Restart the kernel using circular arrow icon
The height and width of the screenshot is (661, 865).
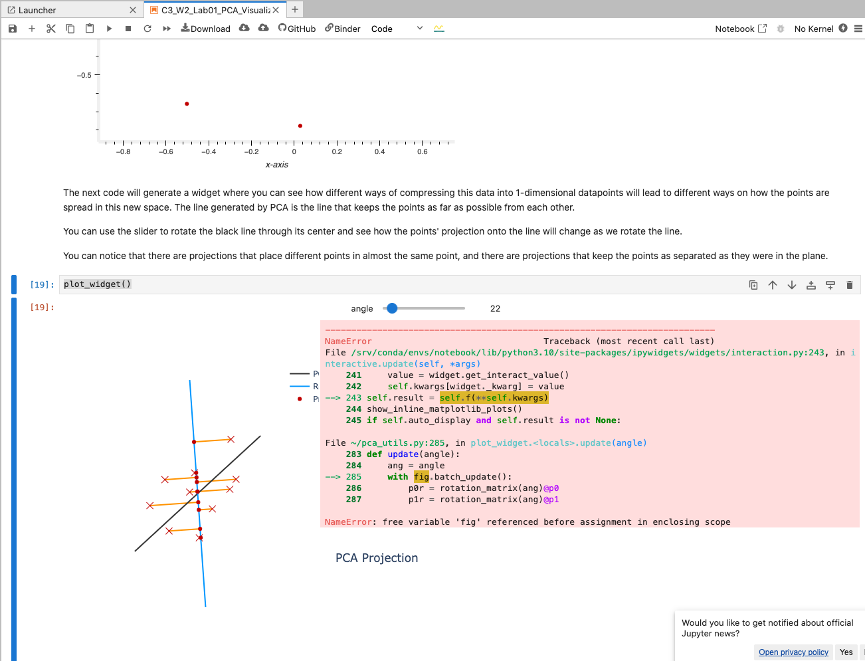coord(147,29)
